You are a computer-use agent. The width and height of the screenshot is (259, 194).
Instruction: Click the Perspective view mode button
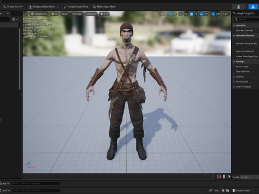(39, 14)
